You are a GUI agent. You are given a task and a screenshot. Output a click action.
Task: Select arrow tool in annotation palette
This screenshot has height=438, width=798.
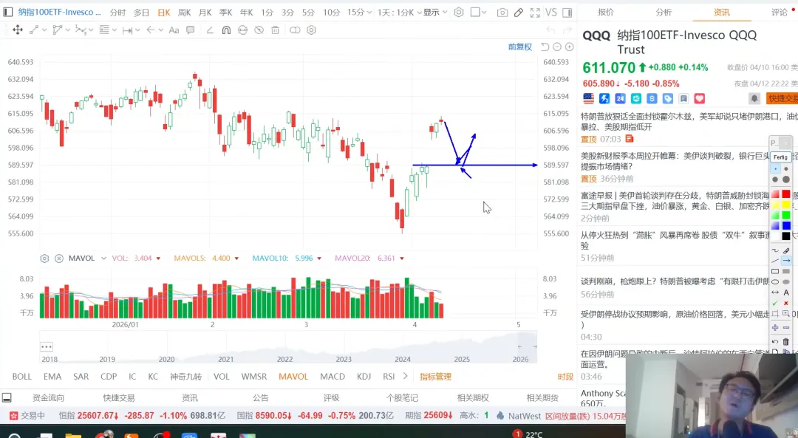786,261
